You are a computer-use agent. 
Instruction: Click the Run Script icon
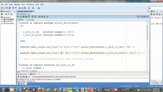coord(21,17)
